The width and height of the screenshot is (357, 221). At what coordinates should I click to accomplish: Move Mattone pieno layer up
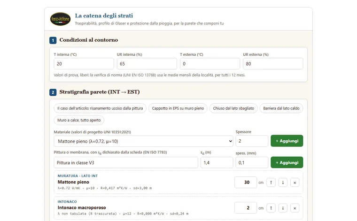tap(271, 183)
